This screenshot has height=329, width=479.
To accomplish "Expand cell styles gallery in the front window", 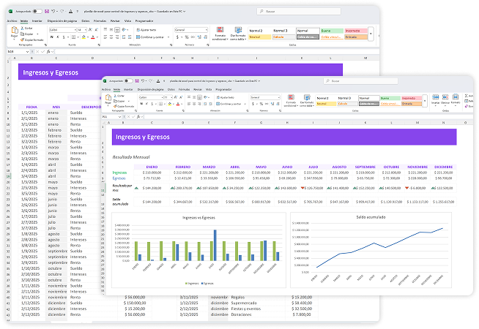I will (425, 101).
